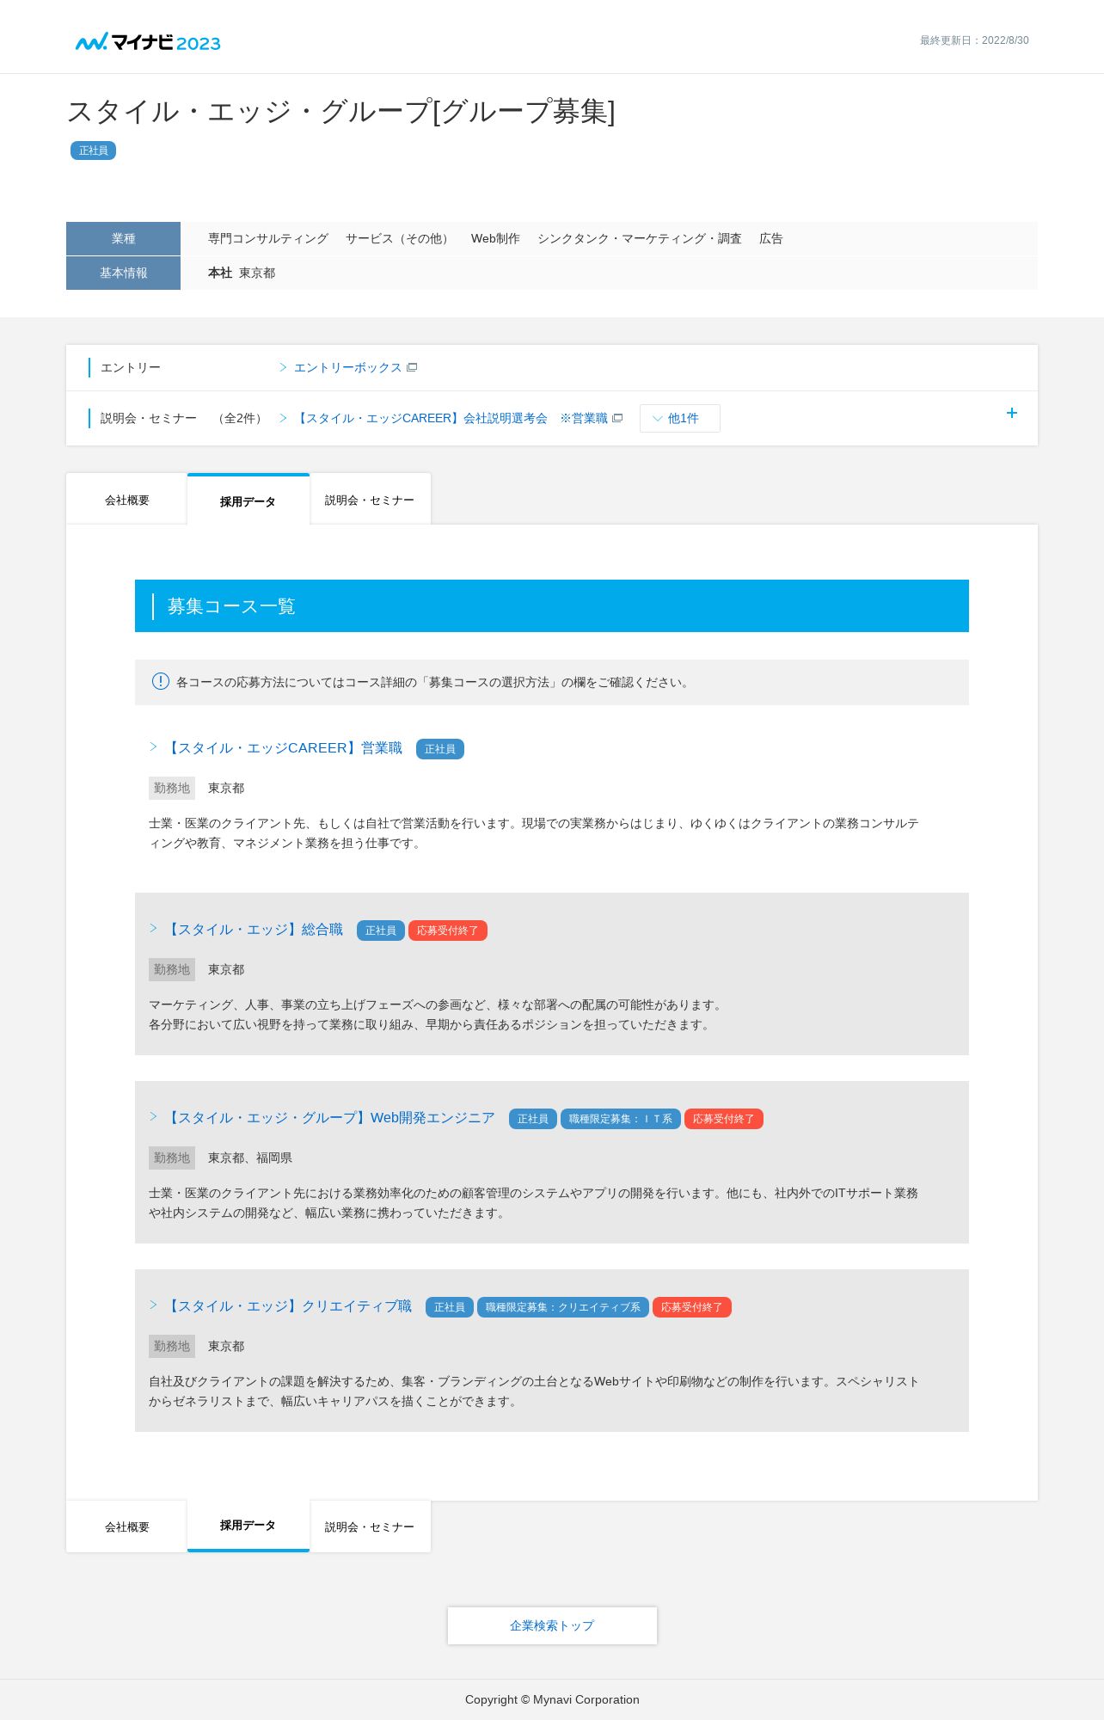Click the chevron before the 会社説明選考会 link
Image resolution: width=1104 pixels, height=1720 pixels.
click(x=283, y=418)
